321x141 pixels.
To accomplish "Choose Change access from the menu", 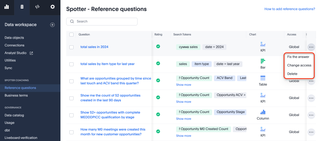I will (299, 65).
